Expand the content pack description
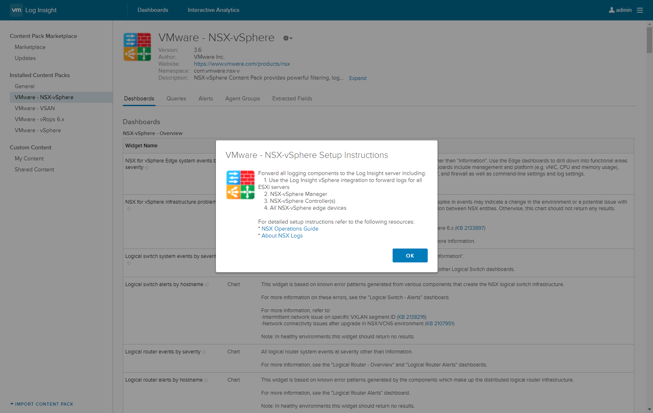 point(358,78)
